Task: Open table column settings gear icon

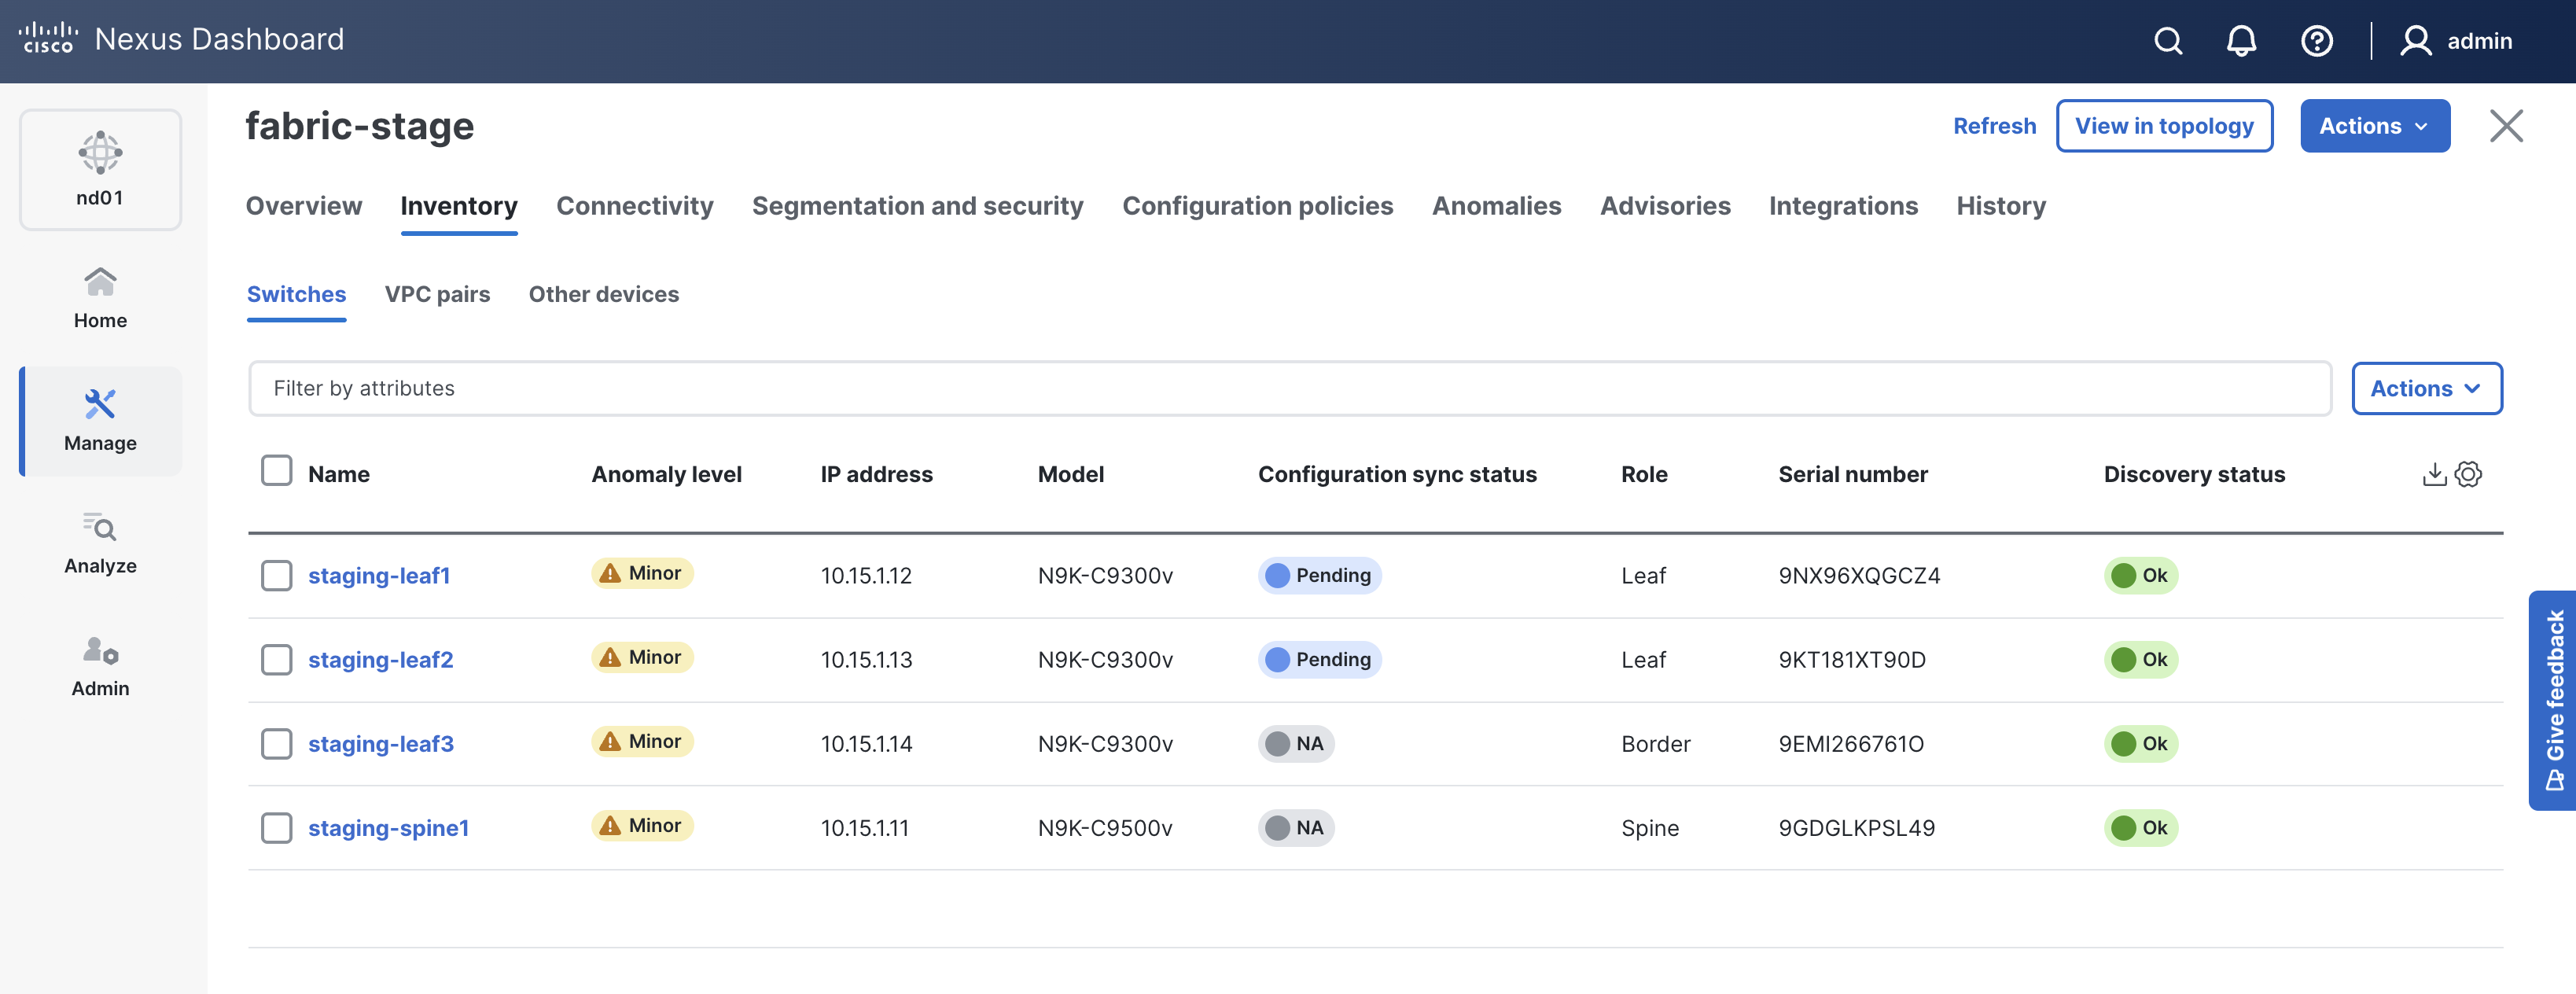Action: pyautogui.click(x=2468, y=474)
